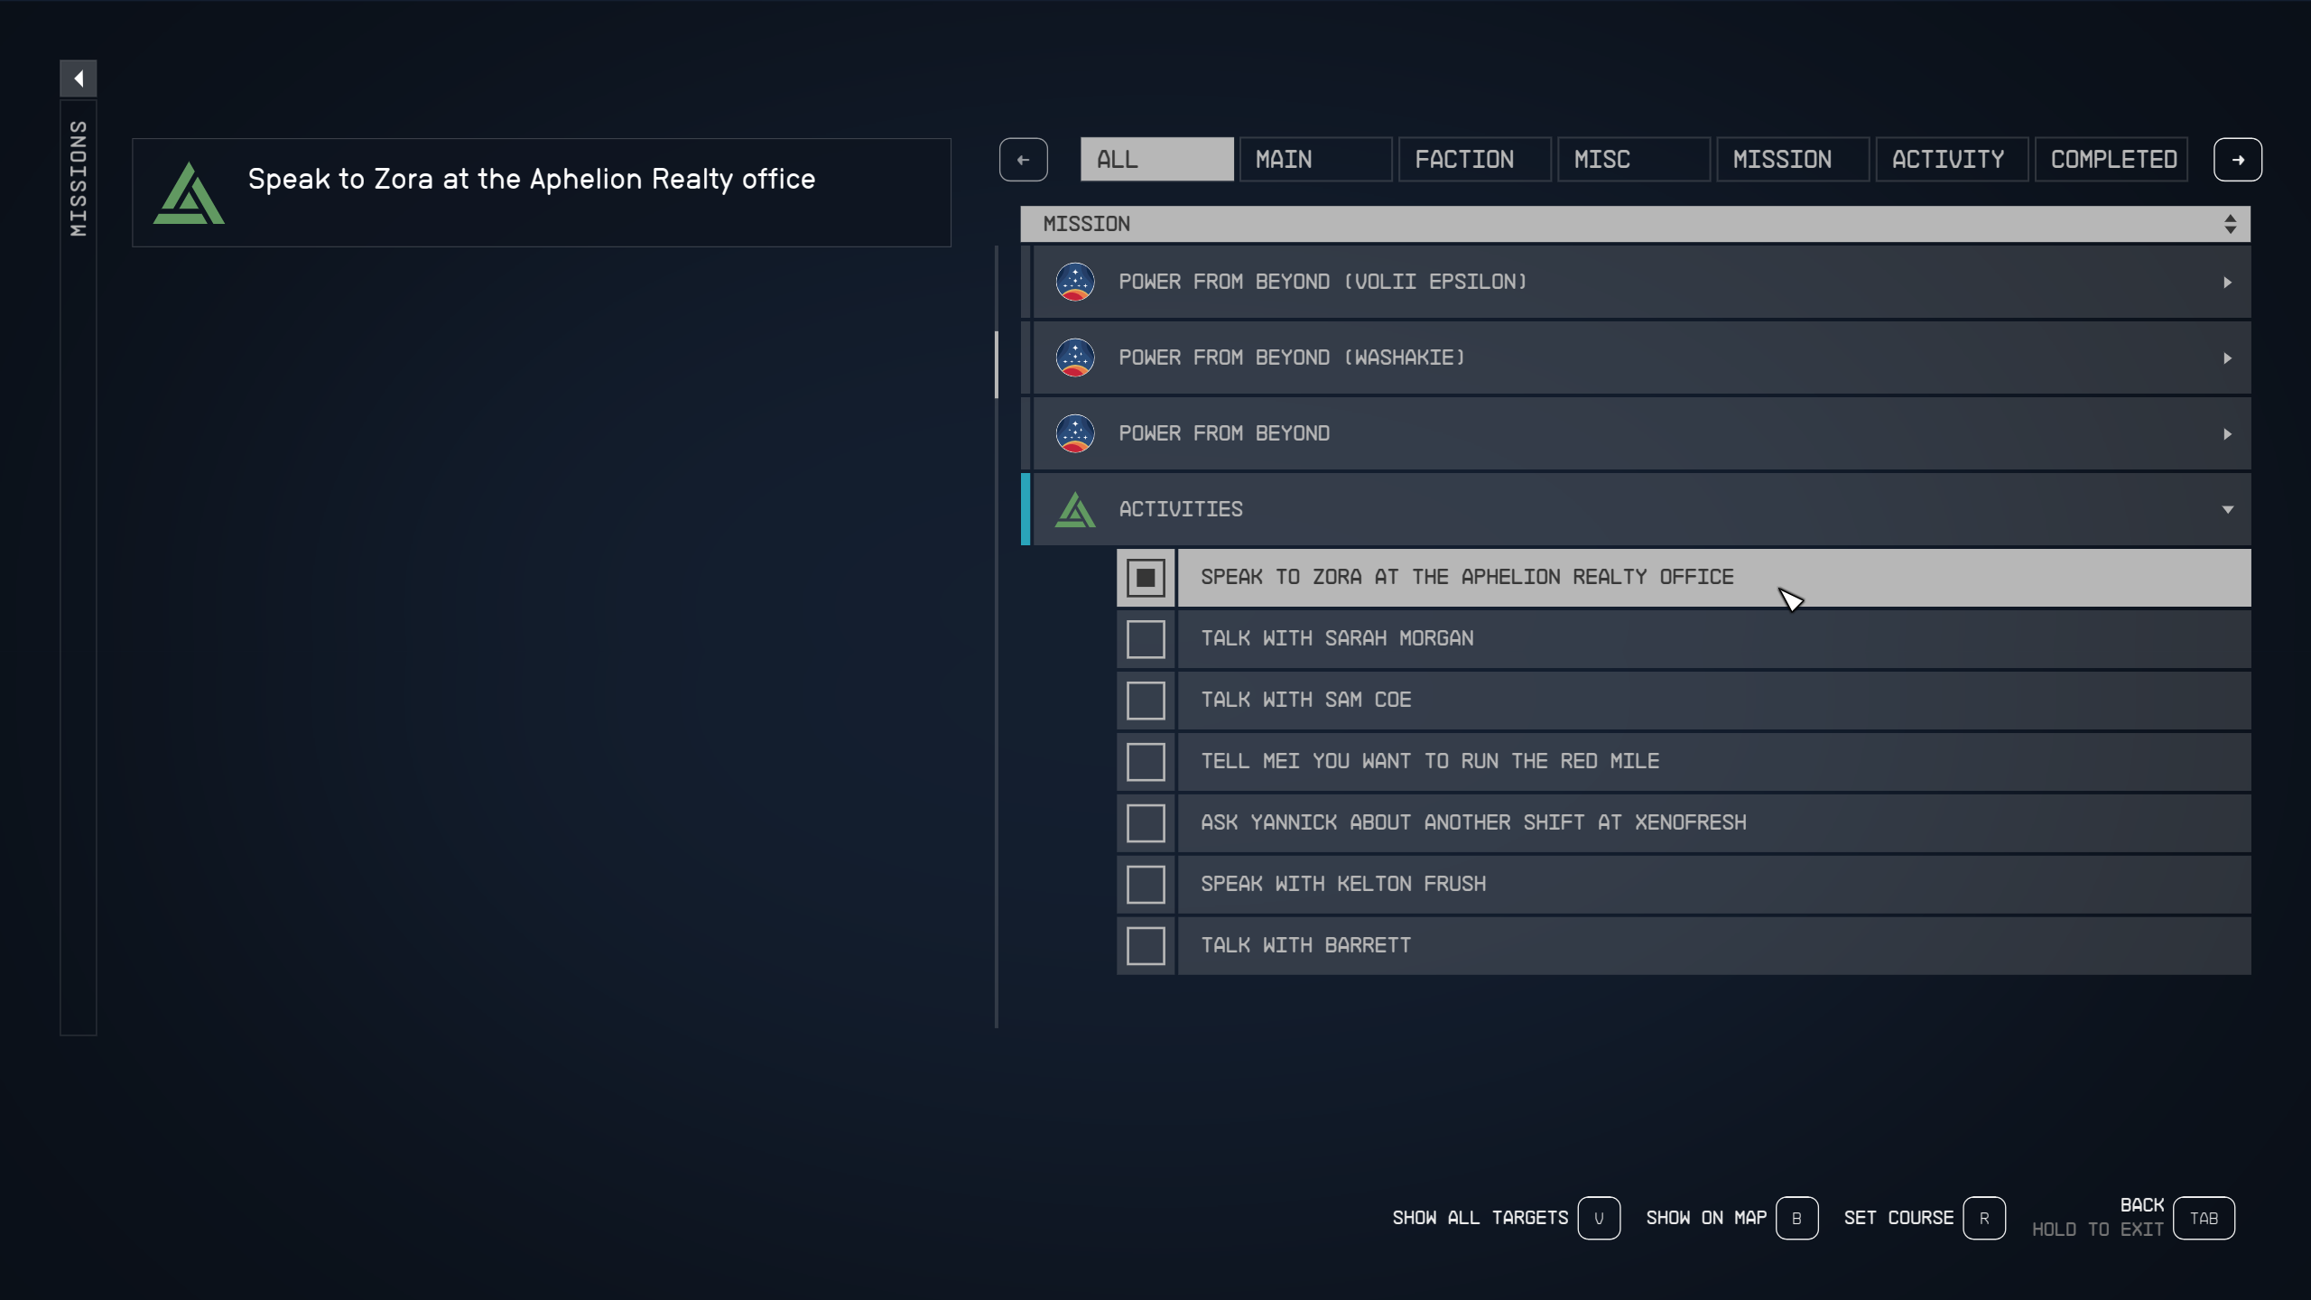2311x1300 pixels.
Task: Select Talk With Barrett row text
Action: coord(1305,946)
